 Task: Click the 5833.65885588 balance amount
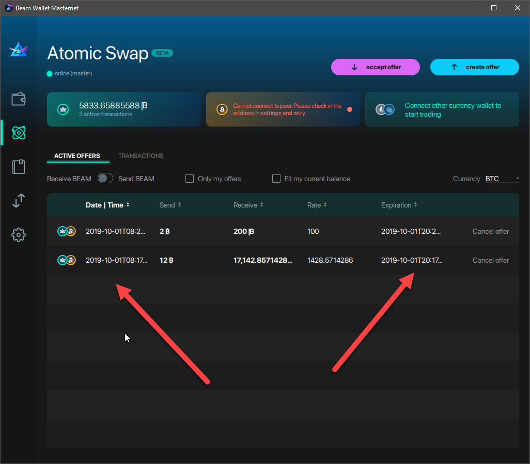(113, 106)
